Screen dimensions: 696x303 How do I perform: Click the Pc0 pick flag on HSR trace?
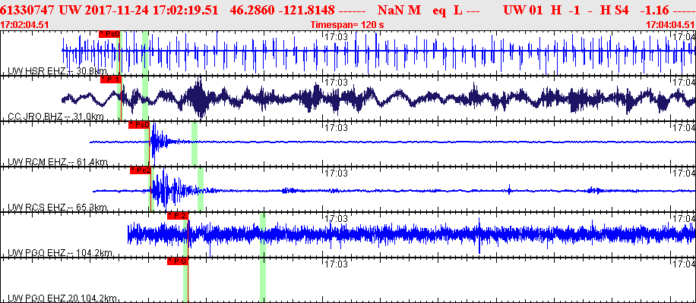pos(109,35)
